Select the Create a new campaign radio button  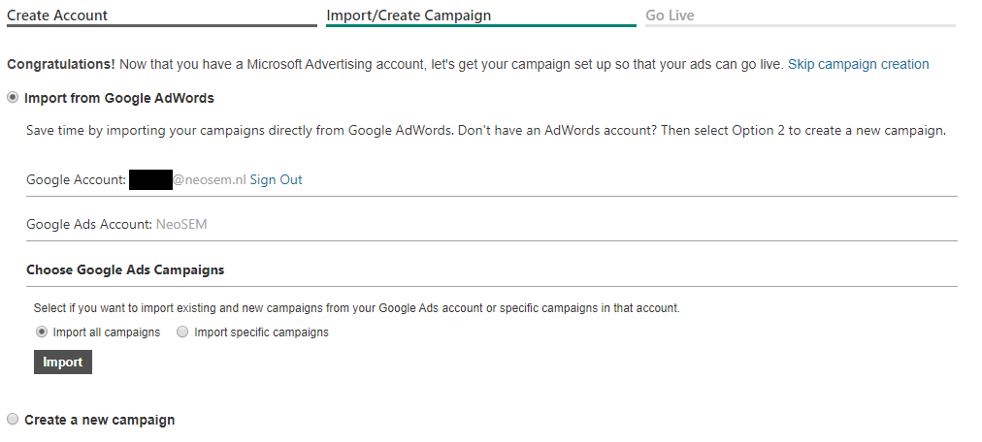coord(13,419)
